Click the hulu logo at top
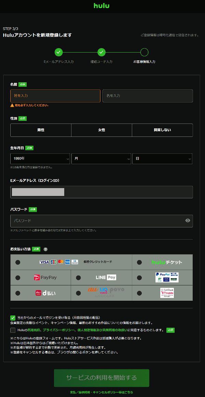The width and height of the screenshot is (205, 397). point(101,5)
